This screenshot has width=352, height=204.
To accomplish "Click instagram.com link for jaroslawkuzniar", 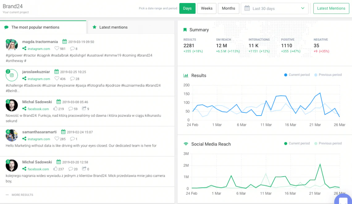I will click(39, 79).
